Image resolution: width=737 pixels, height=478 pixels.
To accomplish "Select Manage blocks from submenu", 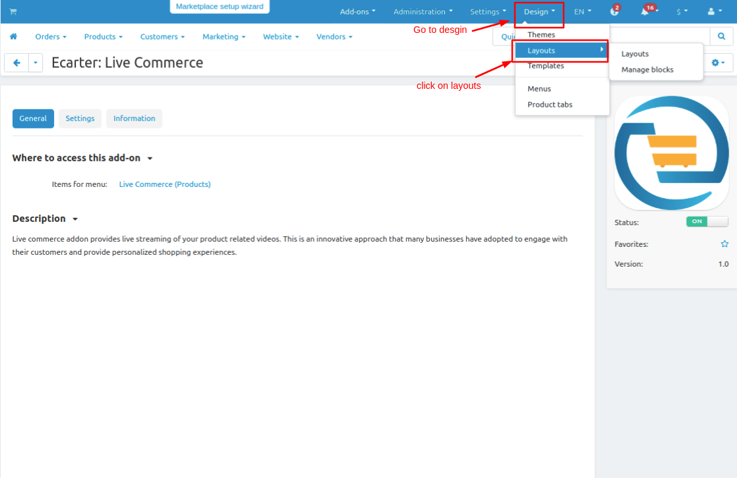I will [x=647, y=70].
